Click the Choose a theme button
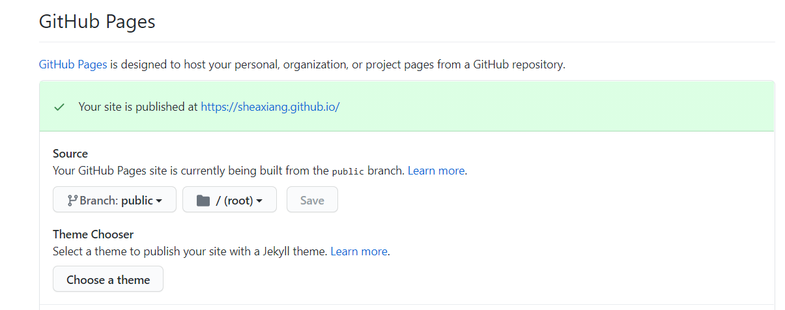This screenshot has width=785, height=310. pos(108,279)
